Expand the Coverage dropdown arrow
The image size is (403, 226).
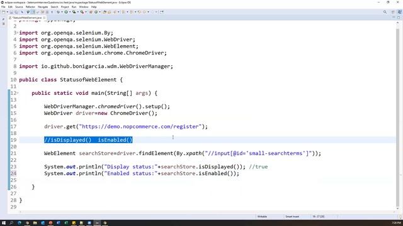[x=78, y=12]
